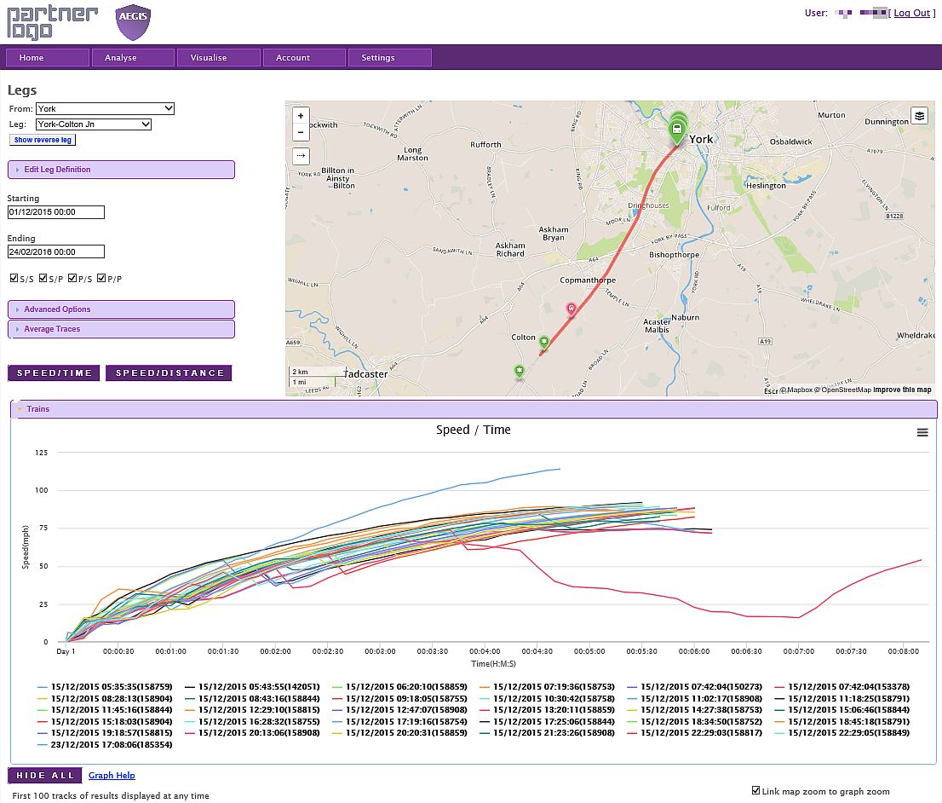
Task: Switch to the Analyse tab
Action: pos(133,57)
